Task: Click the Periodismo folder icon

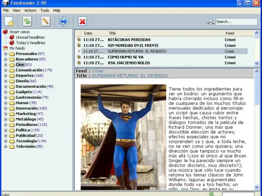Action: tap(12, 125)
